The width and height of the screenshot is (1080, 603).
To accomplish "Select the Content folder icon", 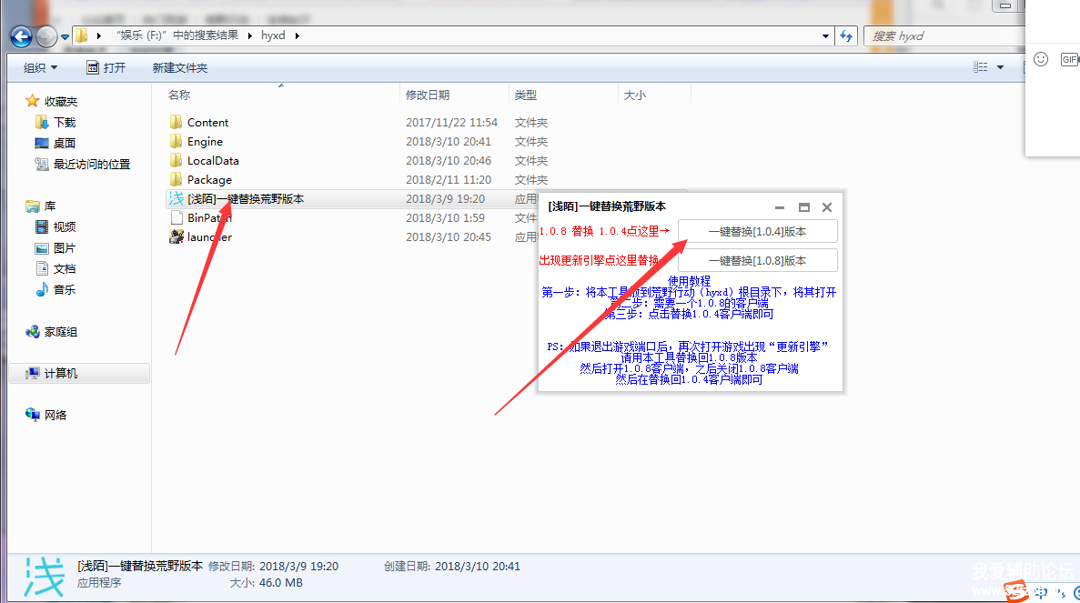I will (x=176, y=122).
